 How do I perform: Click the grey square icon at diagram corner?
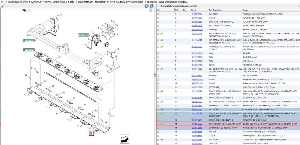(x=151, y=10)
